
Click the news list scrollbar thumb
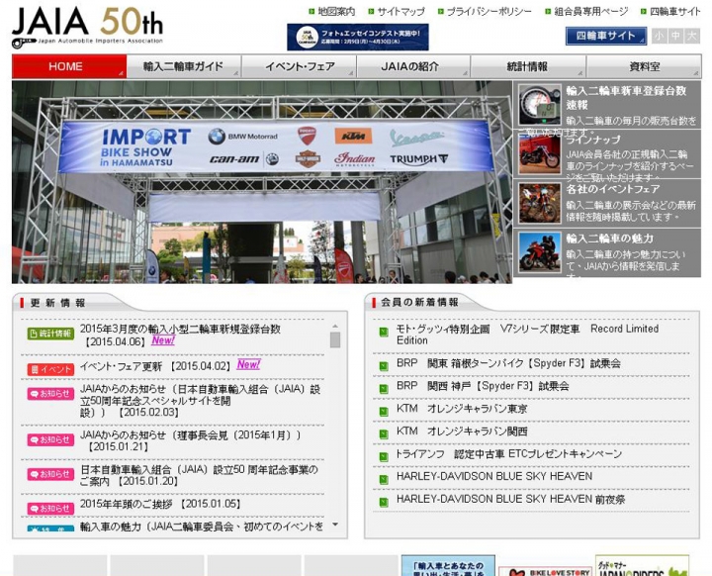point(335,339)
